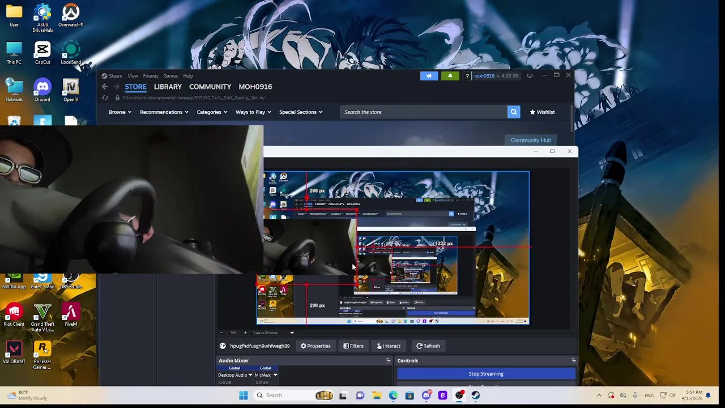Open LocalSend desktop shortcut
Screen dimensions: 725x408
click(71, 53)
